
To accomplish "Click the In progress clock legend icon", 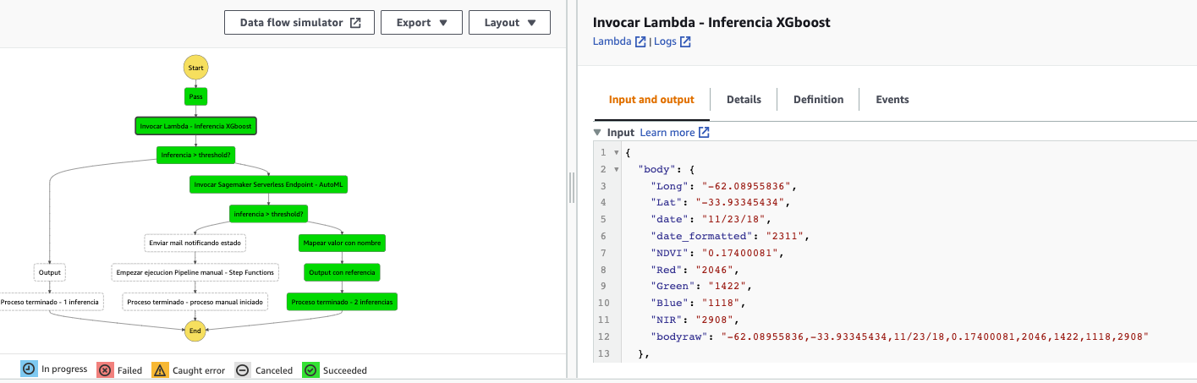I will [x=29, y=369].
